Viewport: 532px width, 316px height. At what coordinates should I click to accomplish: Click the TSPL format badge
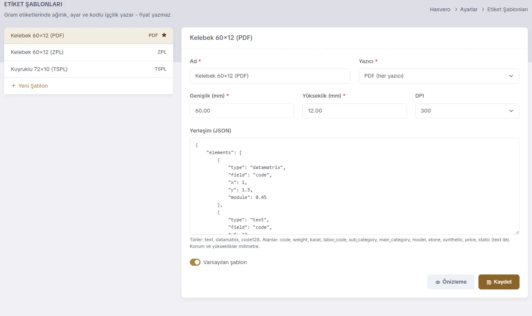click(161, 69)
